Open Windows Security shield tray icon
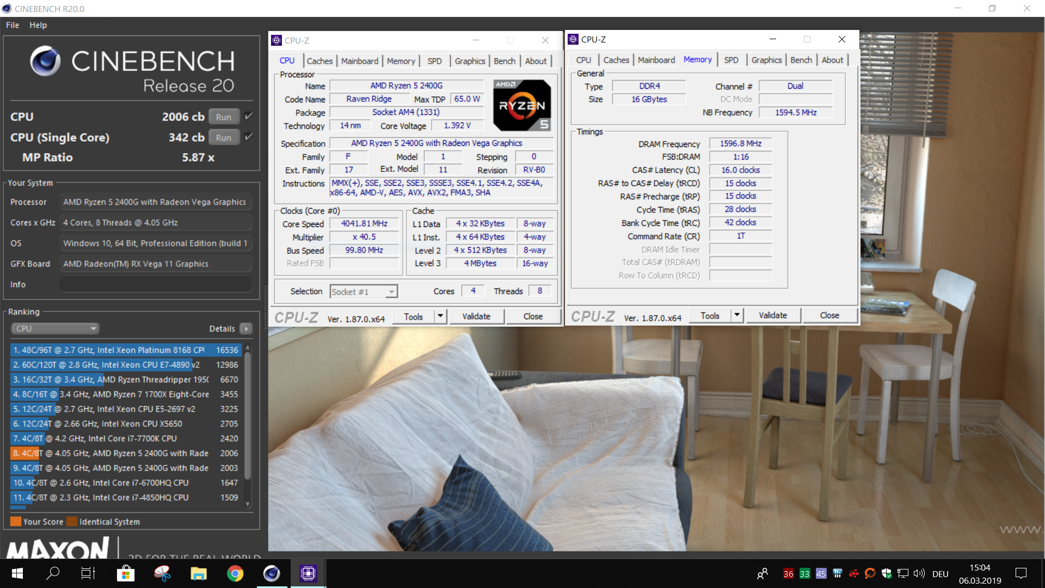This screenshot has width=1045, height=588. [x=887, y=573]
